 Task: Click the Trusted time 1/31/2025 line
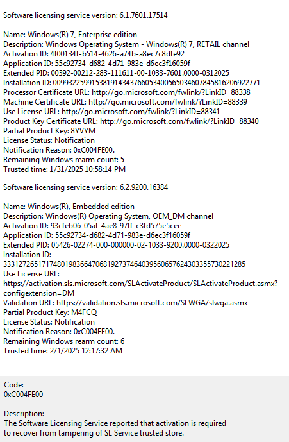[64, 169]
